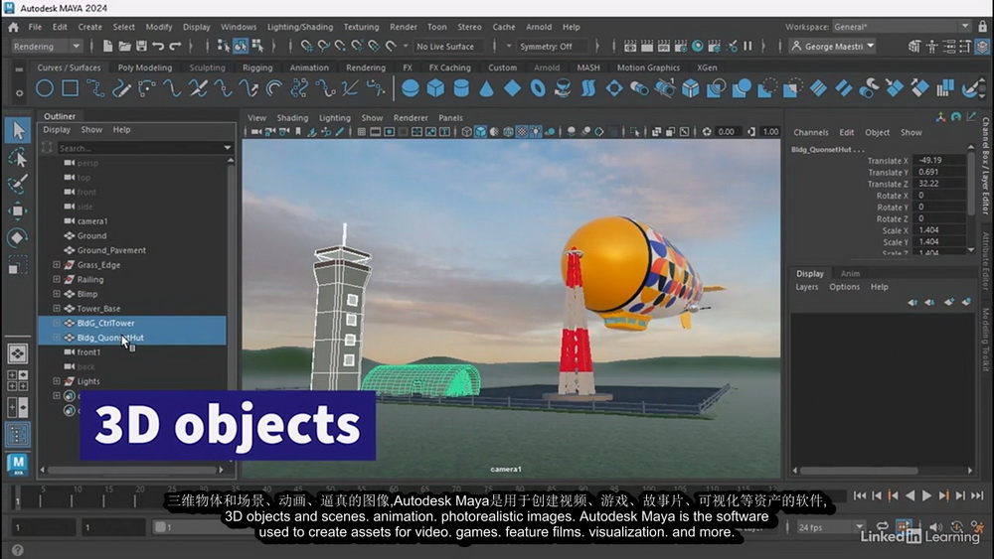Click the Outliner search field
Image resolution: width=994 pixels, height=559 pixels.
139,148
